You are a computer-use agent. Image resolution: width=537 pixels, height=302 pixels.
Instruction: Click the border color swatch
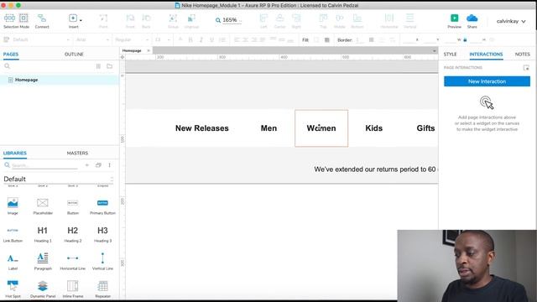pos(371,40)
